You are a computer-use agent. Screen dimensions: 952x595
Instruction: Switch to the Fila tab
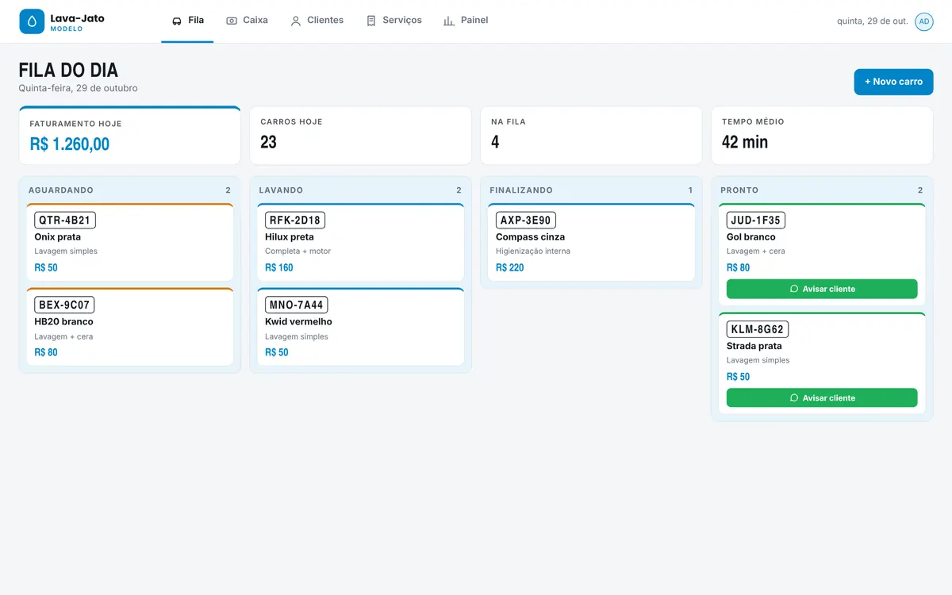(187, 21)
